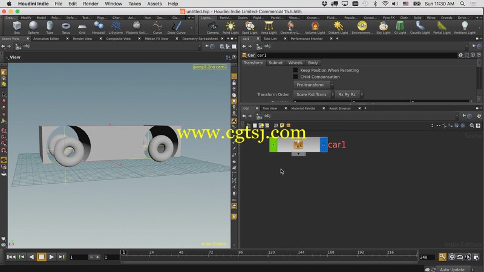Image resolution: width=484 pixels, height=272 pixels.
Task: Add a Sky Light from the shelf
Action: point(384,27)
